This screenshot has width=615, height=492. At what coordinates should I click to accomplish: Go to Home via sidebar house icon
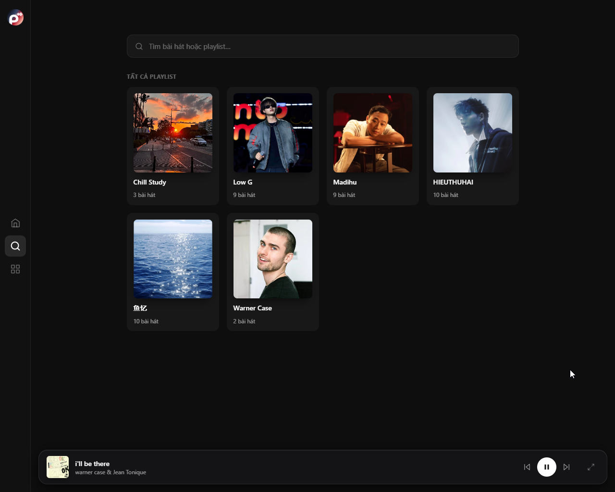(15, 223)
